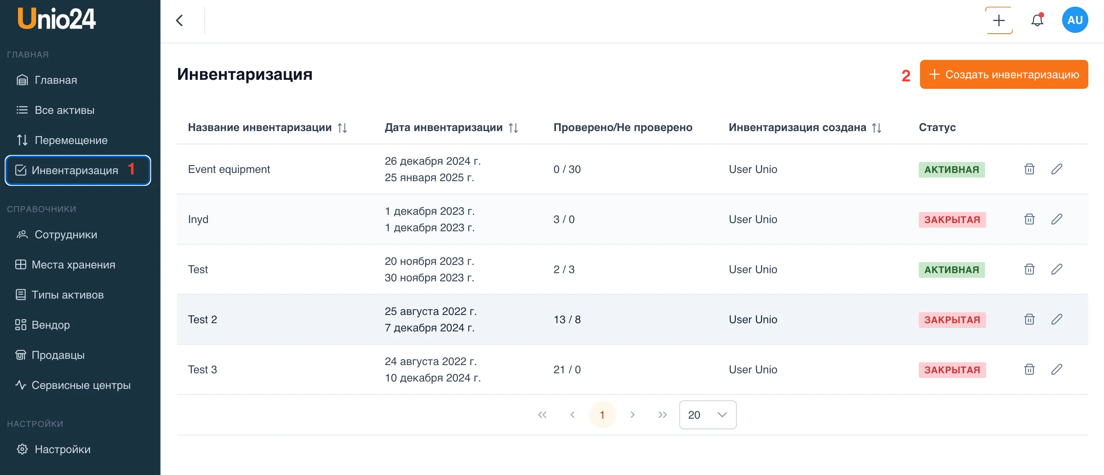The height and width of the screenshot is (475, 1104).
Task: Sort by inventory name
Action: coord(342,128)
